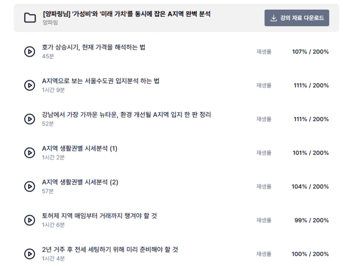Click the folder icon beside the course title
343x271 pixels.
30,18
